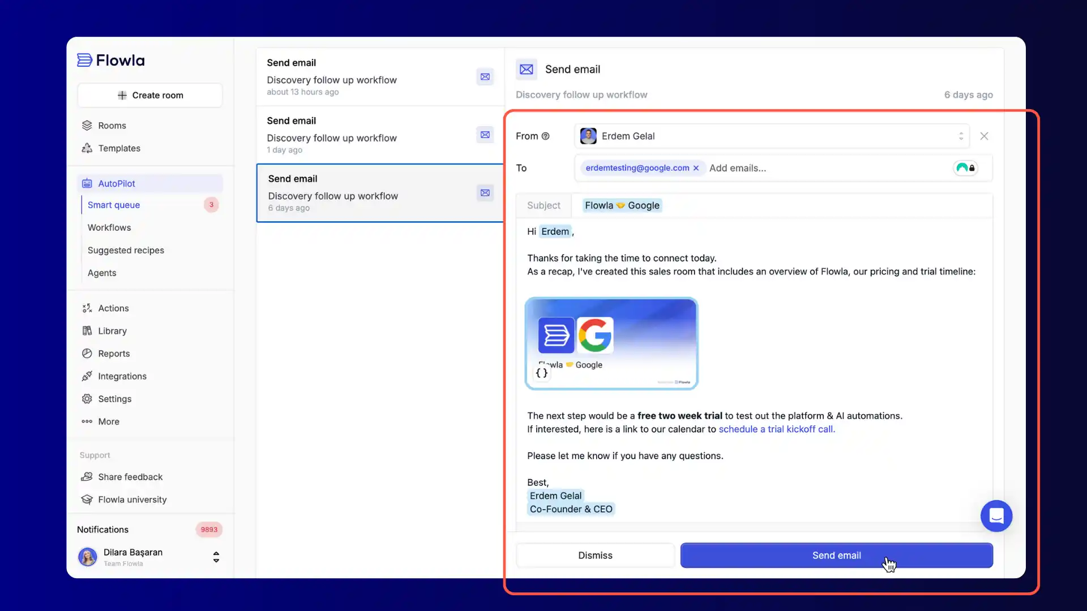Open the chat support bubble
The image size is (1087, 611).
[x=996, y=516]
